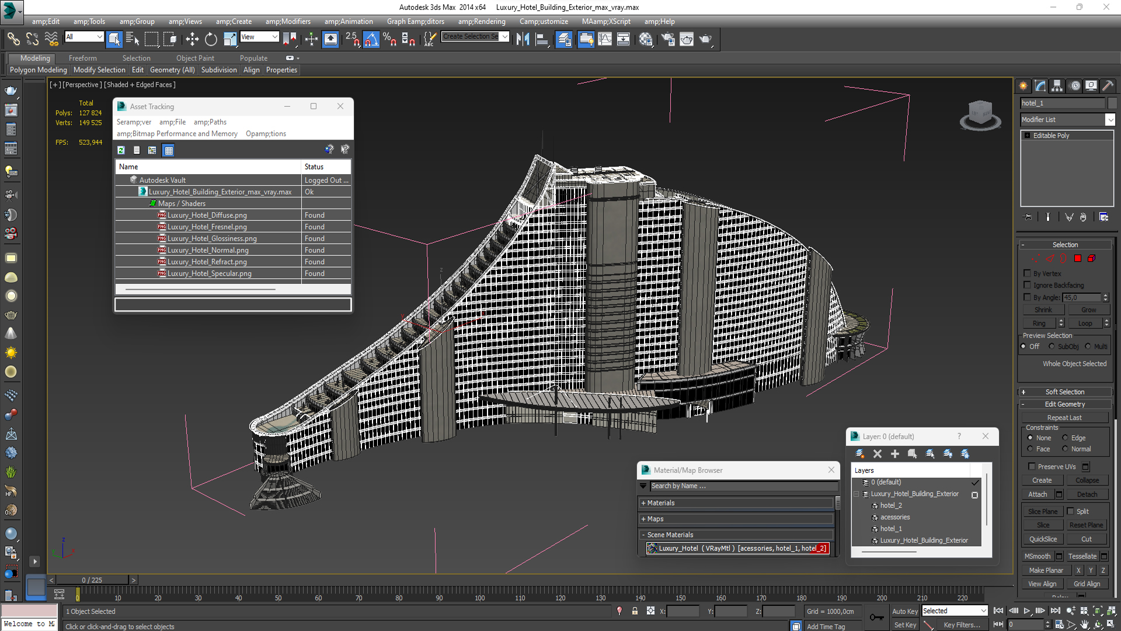Activate Select and Rotate tool

[211, 39]
